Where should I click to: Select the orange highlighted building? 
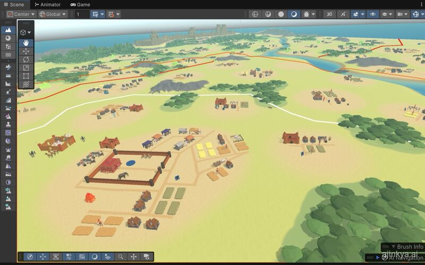pyautogui.click(x=90, y=198)
